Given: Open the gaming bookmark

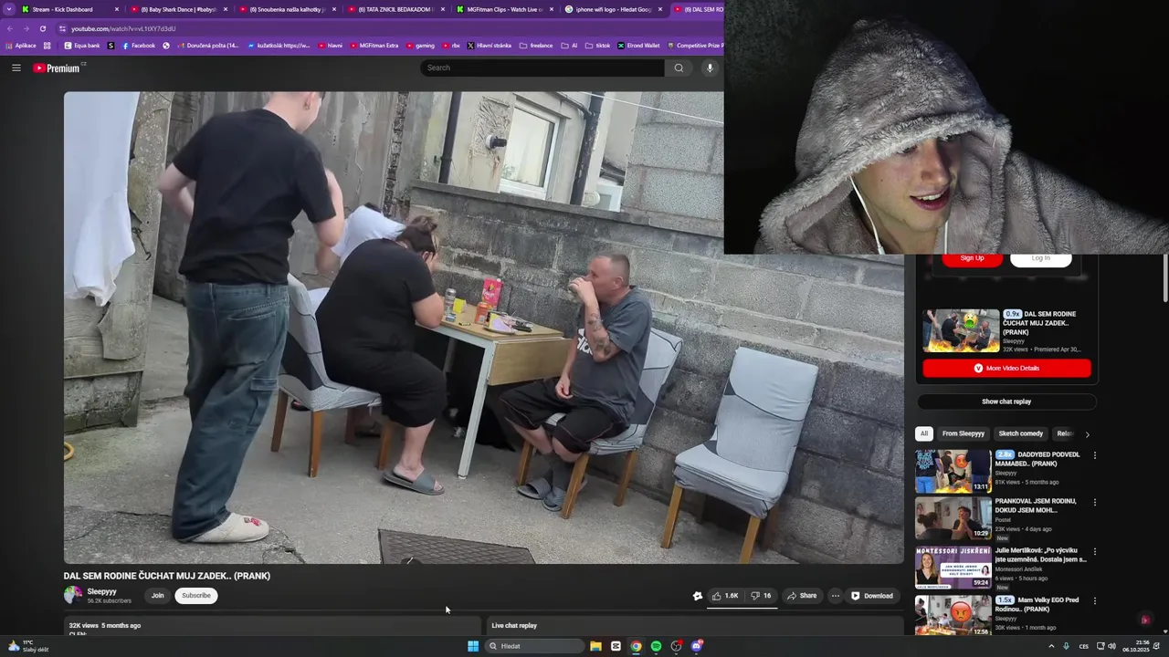Looking at the screenshot, I should (421, 45).
